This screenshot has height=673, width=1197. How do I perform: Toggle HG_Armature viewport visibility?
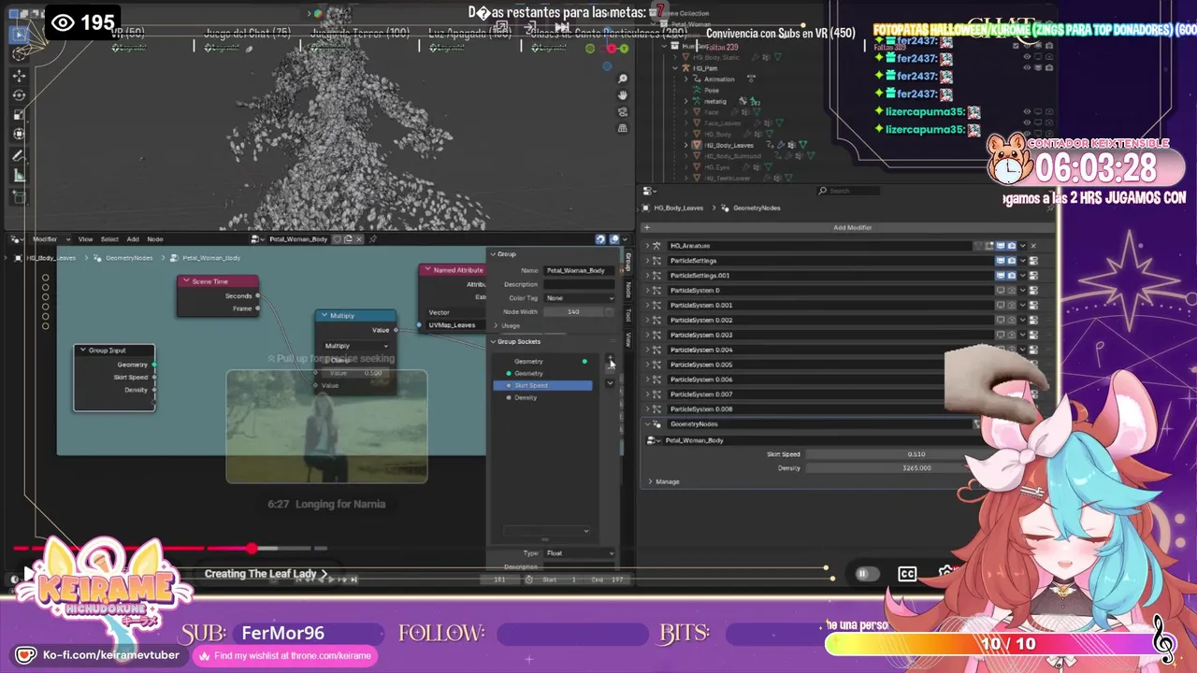click(x=1000, y=246)
